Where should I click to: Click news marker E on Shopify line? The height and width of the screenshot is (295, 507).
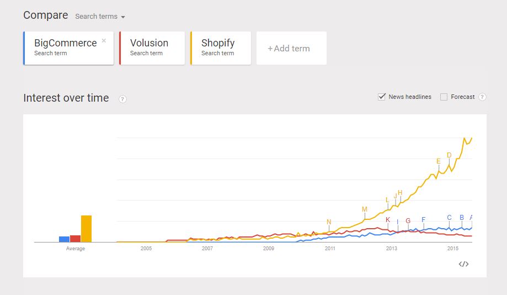pos(439,161)
